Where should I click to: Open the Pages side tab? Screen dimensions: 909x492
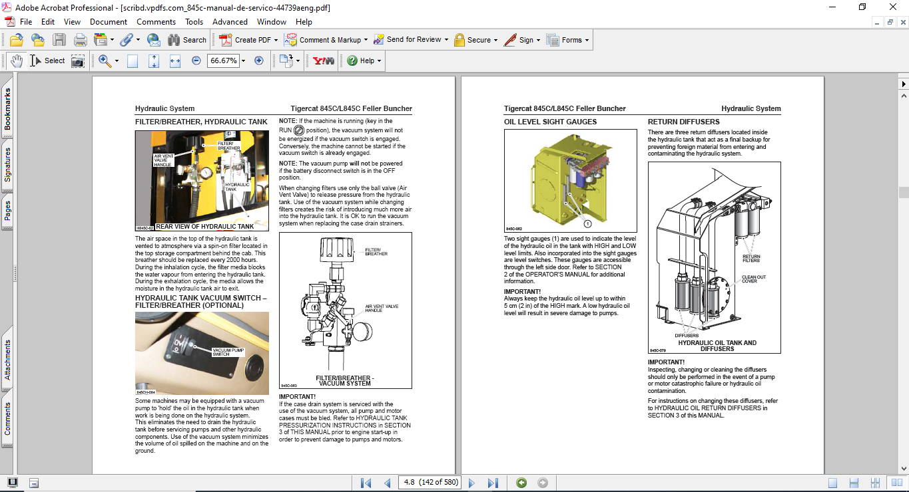click(7, 211)
